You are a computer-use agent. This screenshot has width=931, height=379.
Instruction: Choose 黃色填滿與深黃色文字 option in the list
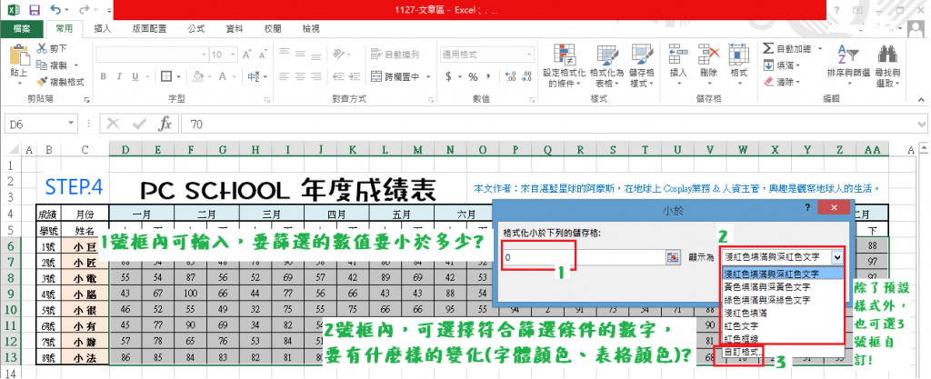[x=783, y=287]
